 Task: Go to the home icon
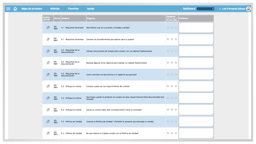click(x=15, y=9)
